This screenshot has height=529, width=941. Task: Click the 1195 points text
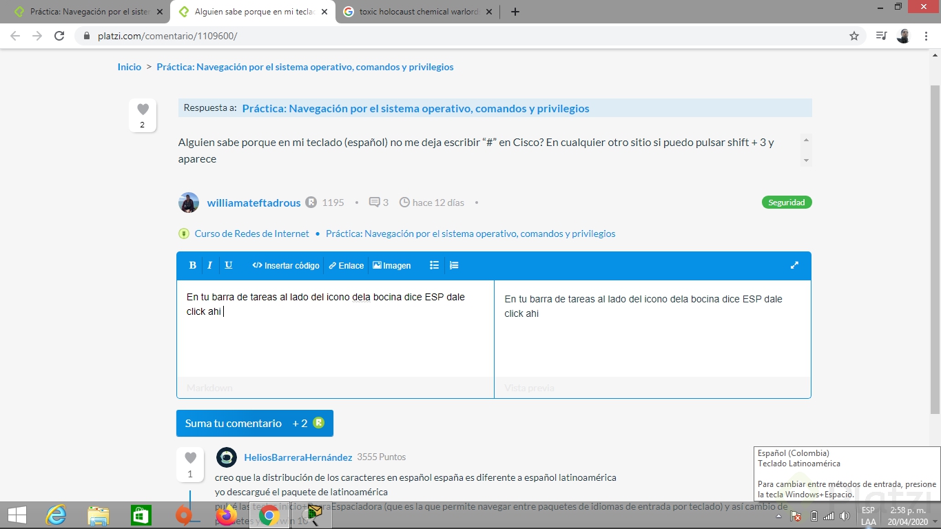(x=333, y=203)
